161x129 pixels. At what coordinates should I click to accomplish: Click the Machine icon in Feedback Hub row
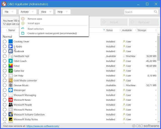coord(124,56)
